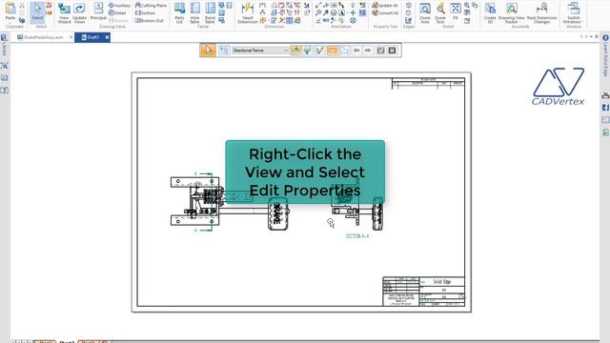Open the Zoom in magnifier small icon

(x=467, y=5)
